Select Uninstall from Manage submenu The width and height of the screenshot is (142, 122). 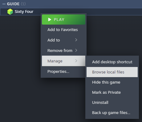[112, 103]
